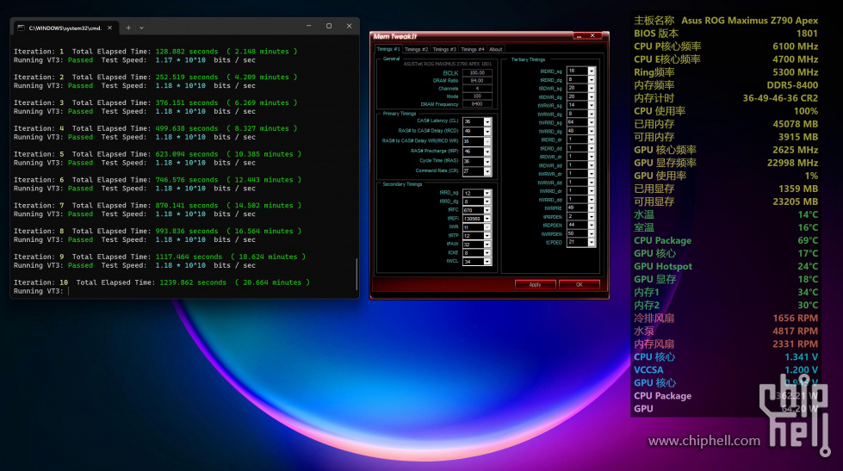Click the OK button in MemTweakIt
The image size is (843, 471).
coord(579,284)
